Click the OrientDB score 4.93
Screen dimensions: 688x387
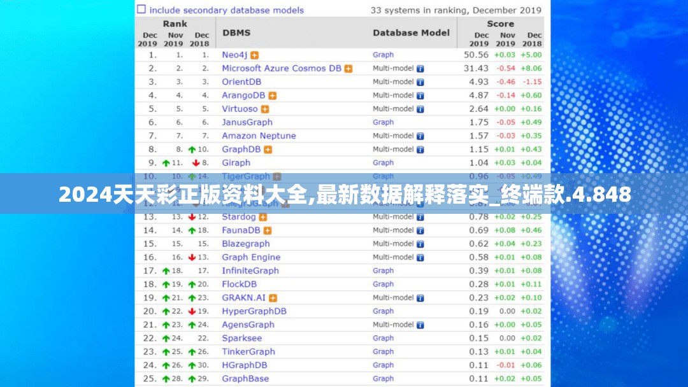coord(478,82)
